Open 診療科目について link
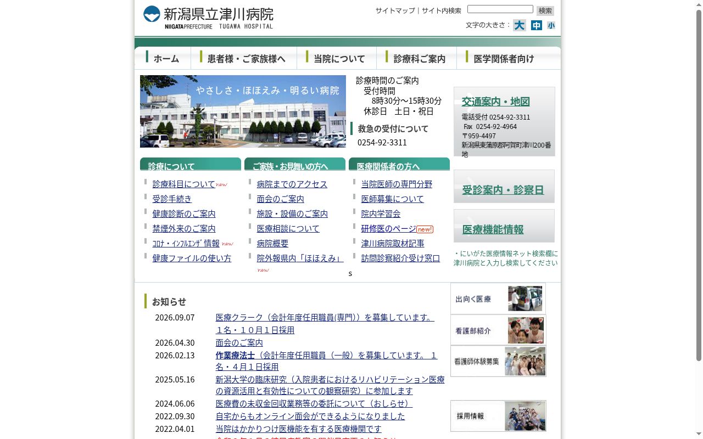Screen dimensions: 703x439 tap(184, 184)
